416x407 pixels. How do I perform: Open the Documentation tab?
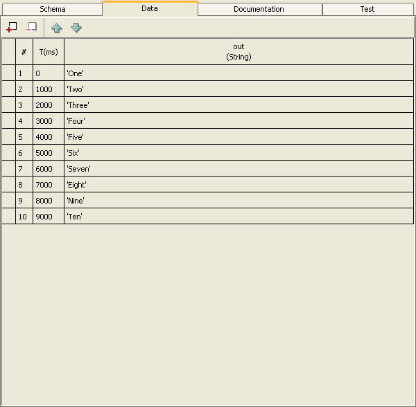pyautogui.click(x=259, y=9)
